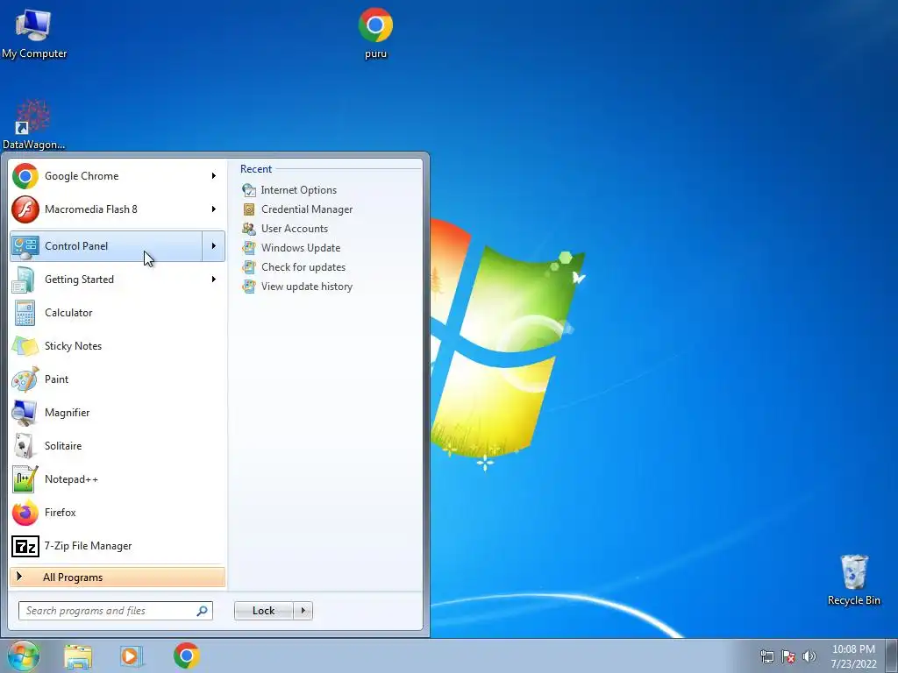
Task: Click the volume speaker tray icon
Action: (809, 656)
